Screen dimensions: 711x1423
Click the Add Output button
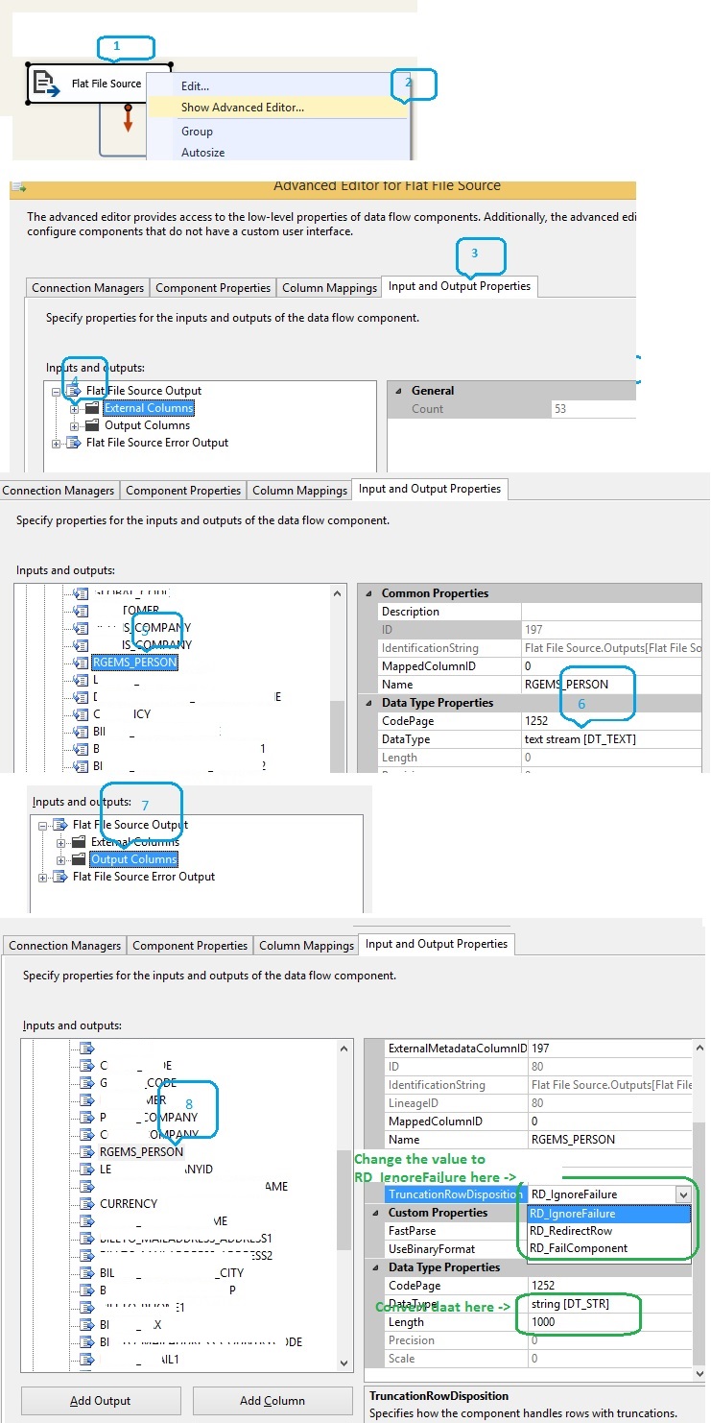click(100, 1401)
